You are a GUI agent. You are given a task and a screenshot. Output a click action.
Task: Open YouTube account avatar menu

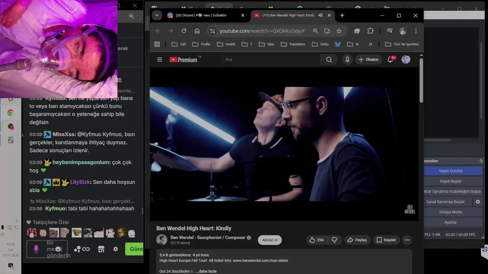(406, 59)
